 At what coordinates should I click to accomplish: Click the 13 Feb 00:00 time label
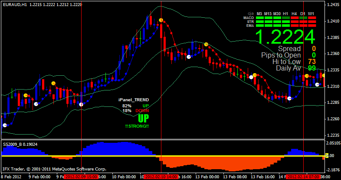pyautogui.click(x=207, y=177)
